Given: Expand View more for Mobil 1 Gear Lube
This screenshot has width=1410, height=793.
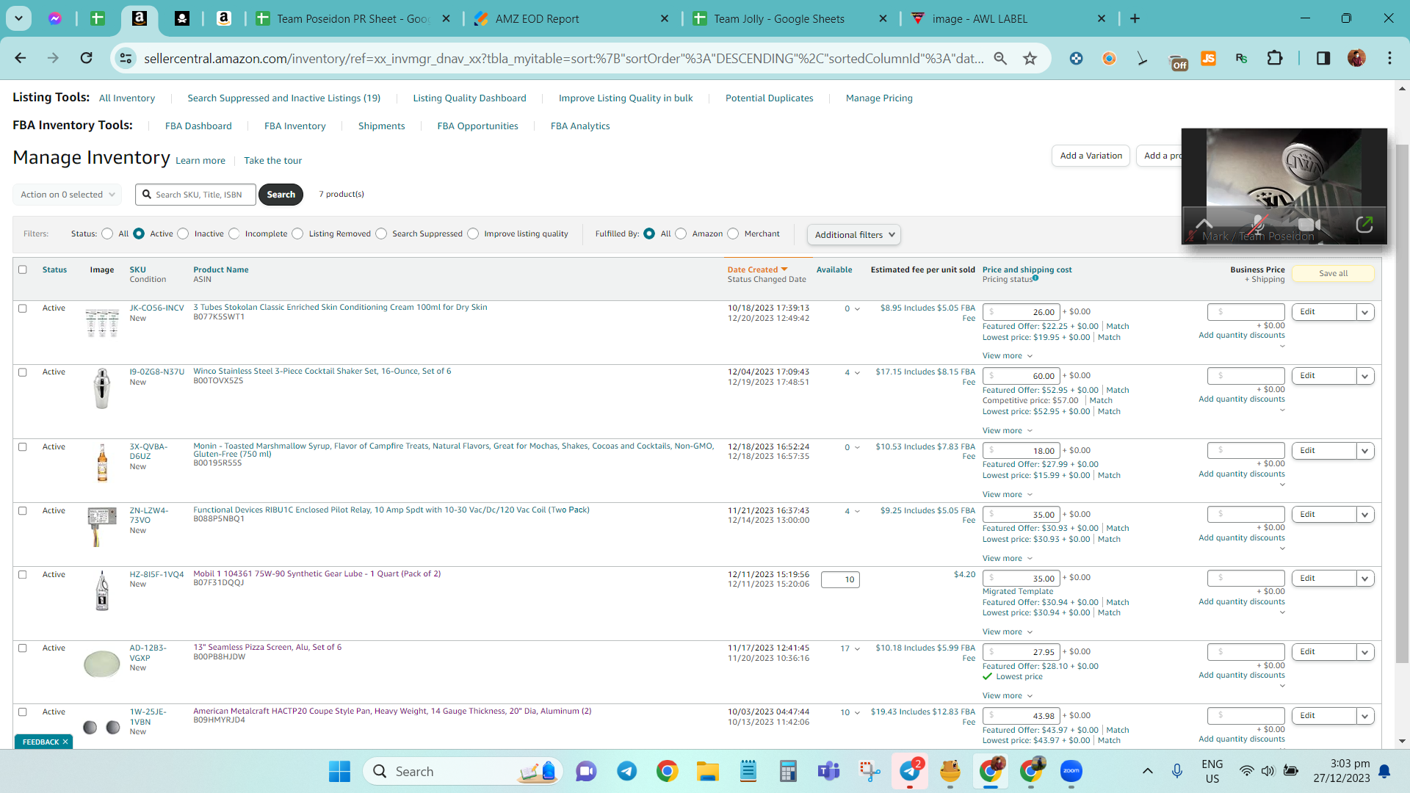Looking at the screenshot, I should (1007, 632).
